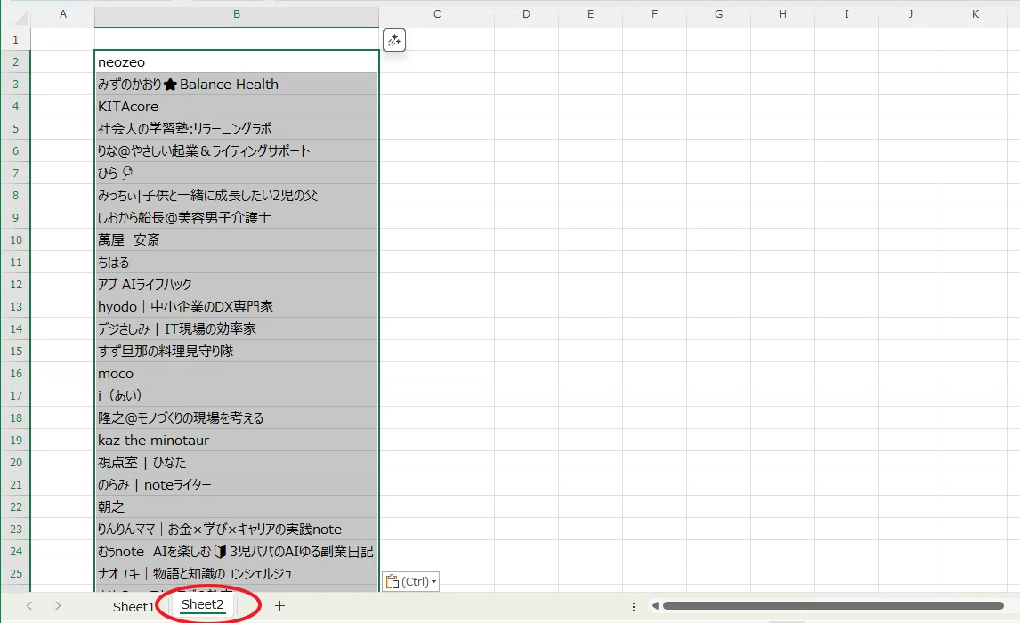Viewport: 1020px width, 623px height.
Task: Switch to the Sheet1 tab
Action: tap(134, 606)
